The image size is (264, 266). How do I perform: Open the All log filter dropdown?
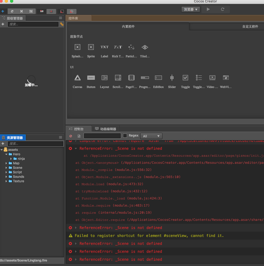151,136
